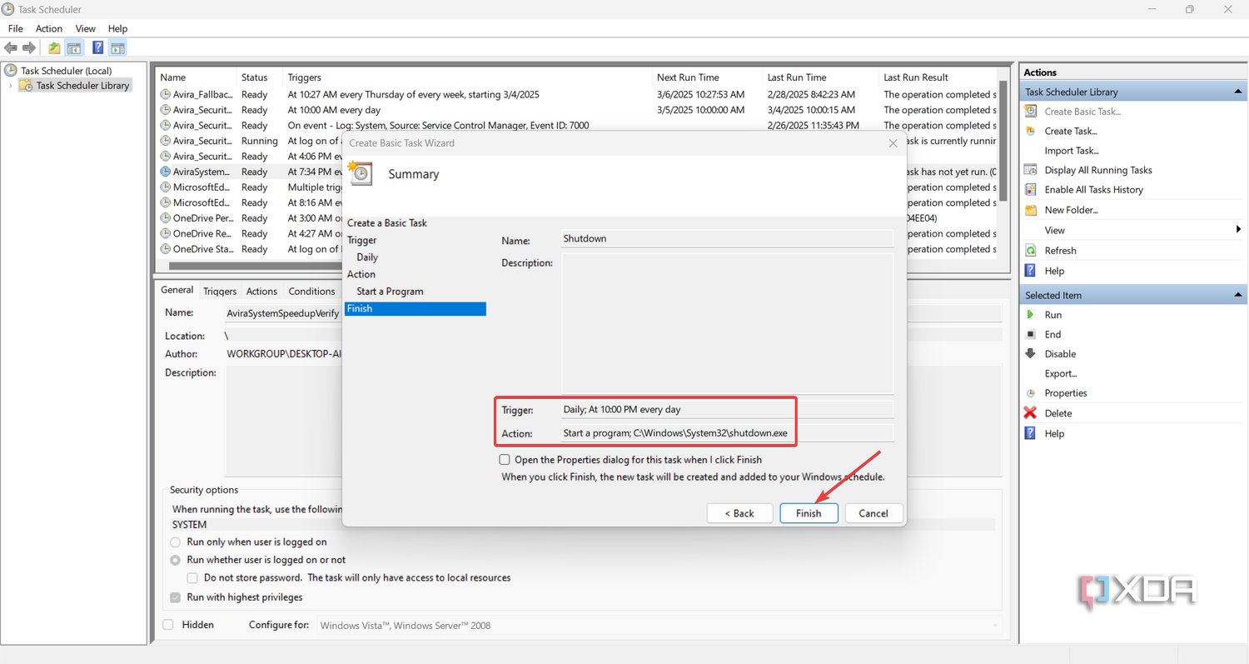Switch to the Triggers tab
Screen dimensions: 1249x664
tap(220, 291)
